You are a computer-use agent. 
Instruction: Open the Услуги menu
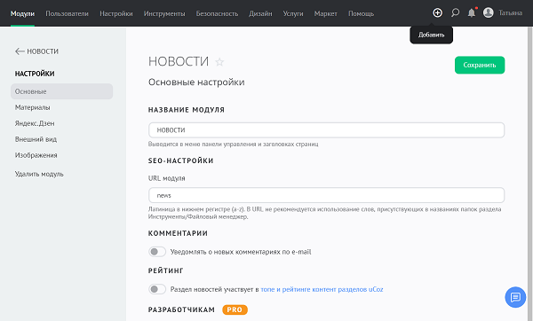coord(293,13)
